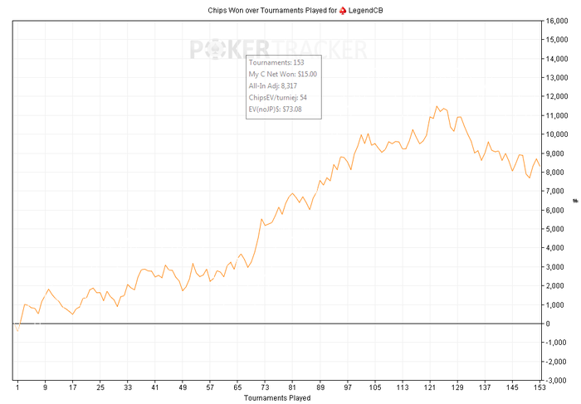The height and width of the screenshot is (404, 581).
Task: Click the 11,000 y-axis value
Action: coord(557,115)
